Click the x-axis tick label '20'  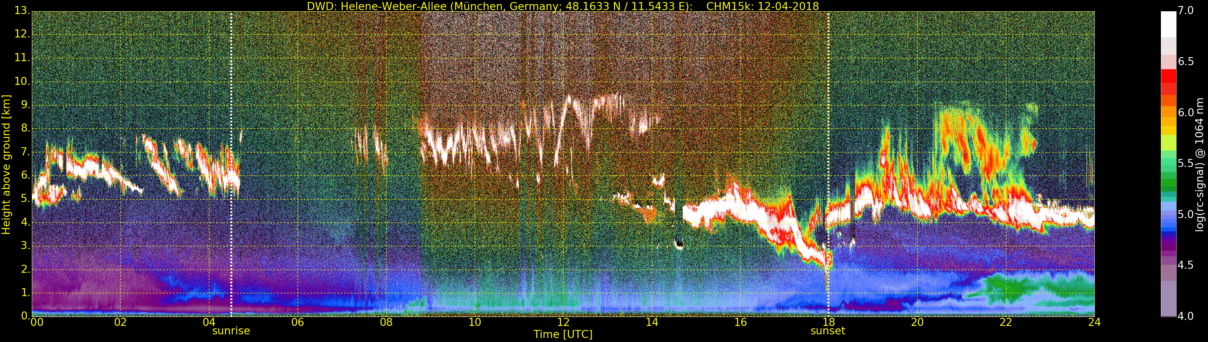[x=917, y=322]
